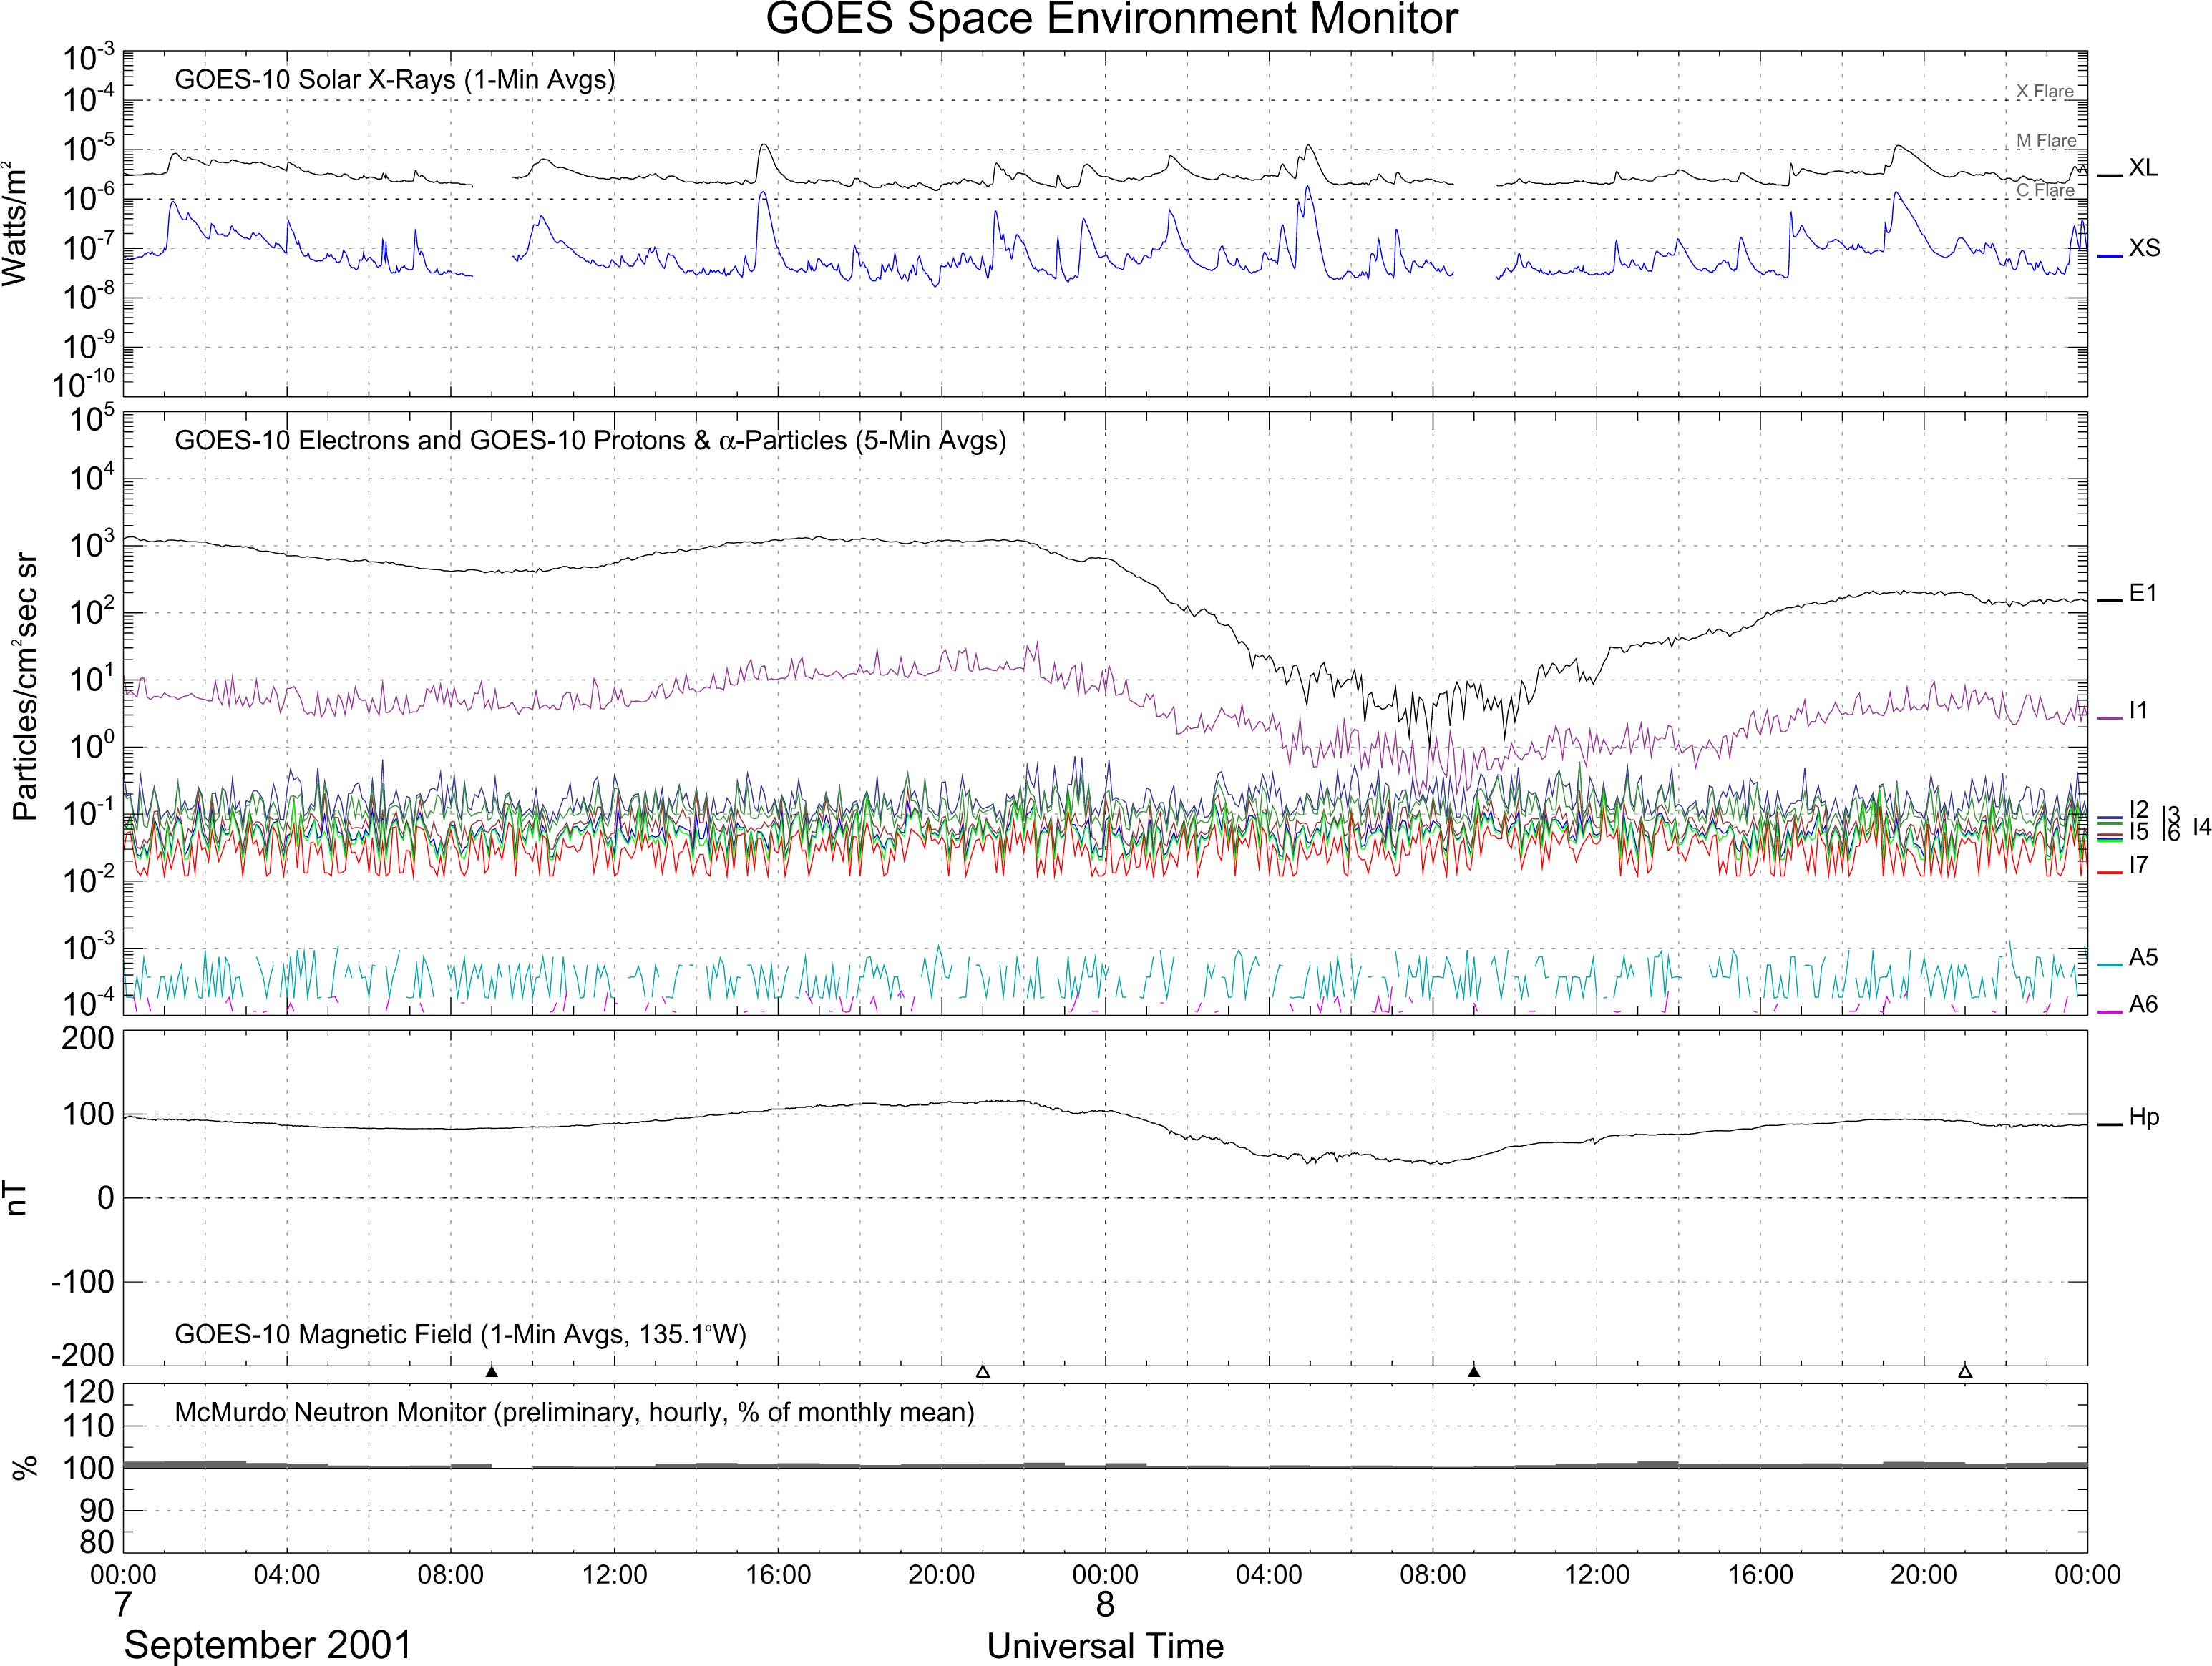Image resolution: width=2212 pixels, height=1666 pixels.
Task: Select the magenta A6 legend line swatch
Action: tap(2109, 1012)
